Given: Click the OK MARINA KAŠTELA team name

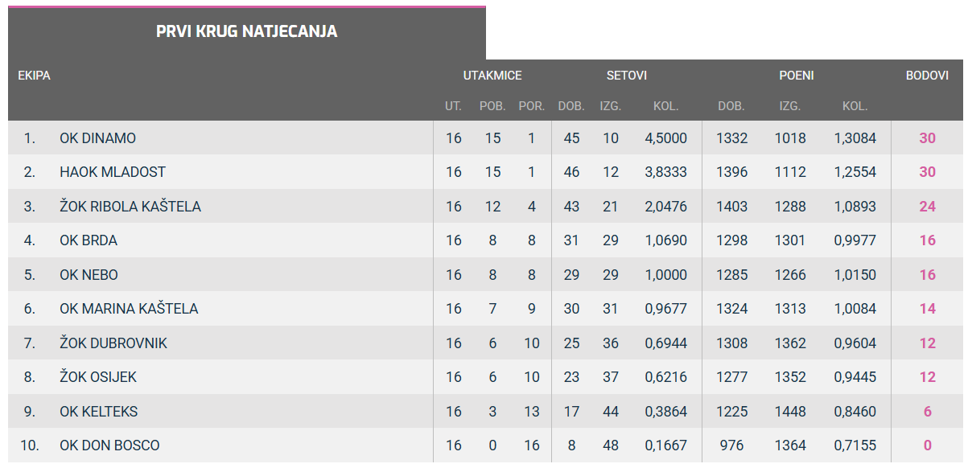Looking at the screenshot, I should 129,309.
